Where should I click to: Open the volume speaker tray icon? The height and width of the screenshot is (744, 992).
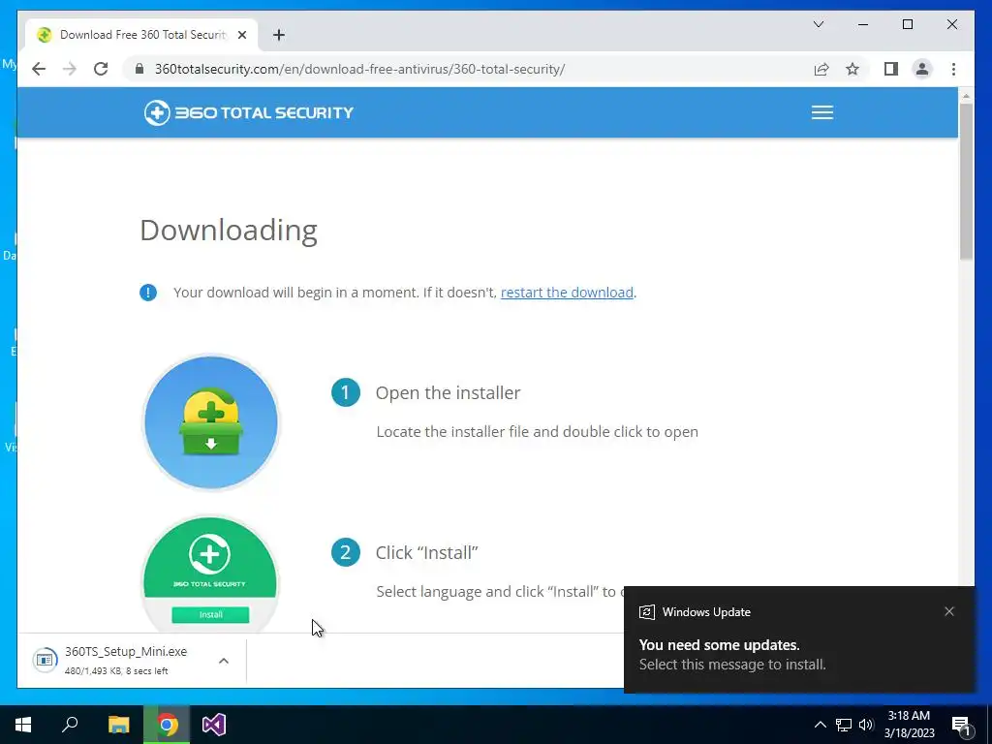pos(865,725)
